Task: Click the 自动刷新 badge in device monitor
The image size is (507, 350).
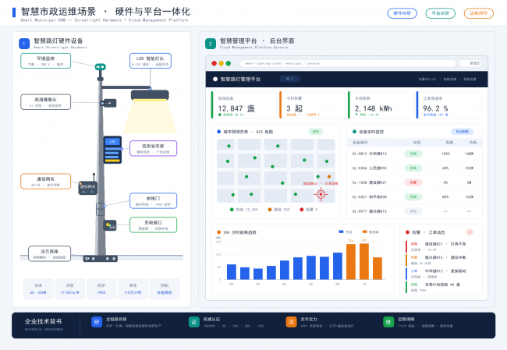Action: coord(462,132)
